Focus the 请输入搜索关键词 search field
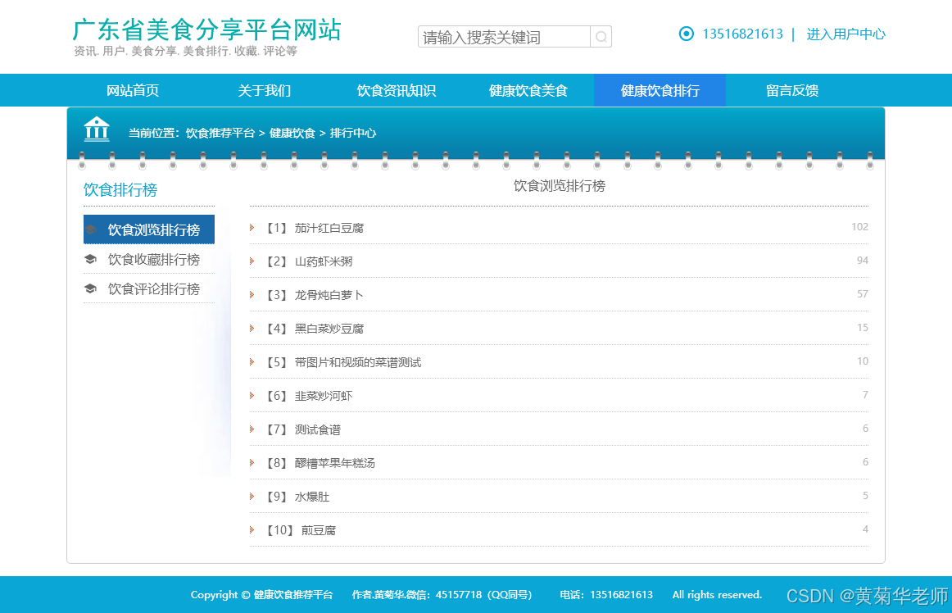 point(504,37)
